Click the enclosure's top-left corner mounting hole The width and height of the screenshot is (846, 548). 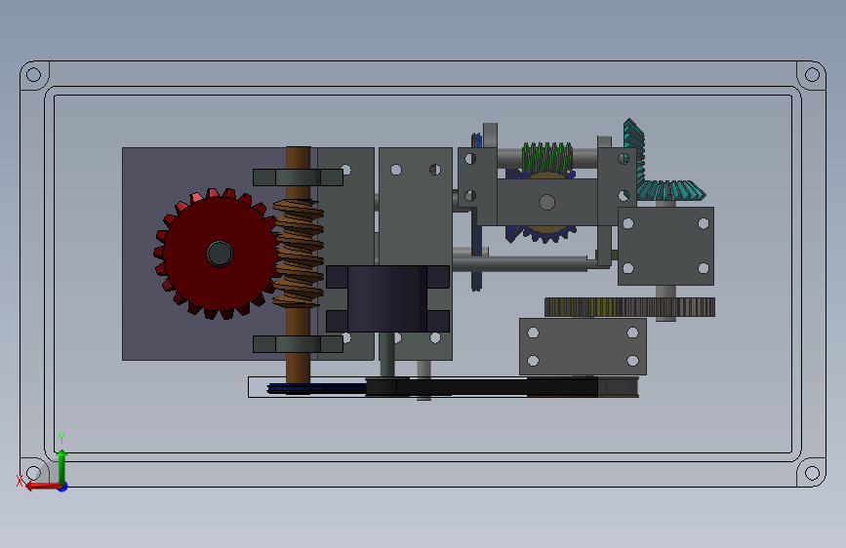tap(33, 74)
